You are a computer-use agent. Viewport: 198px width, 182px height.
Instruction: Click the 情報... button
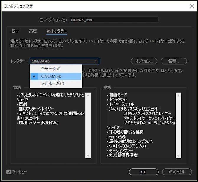coord(174,61)
